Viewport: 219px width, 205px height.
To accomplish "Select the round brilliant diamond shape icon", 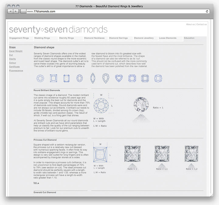I will [40, 78].
